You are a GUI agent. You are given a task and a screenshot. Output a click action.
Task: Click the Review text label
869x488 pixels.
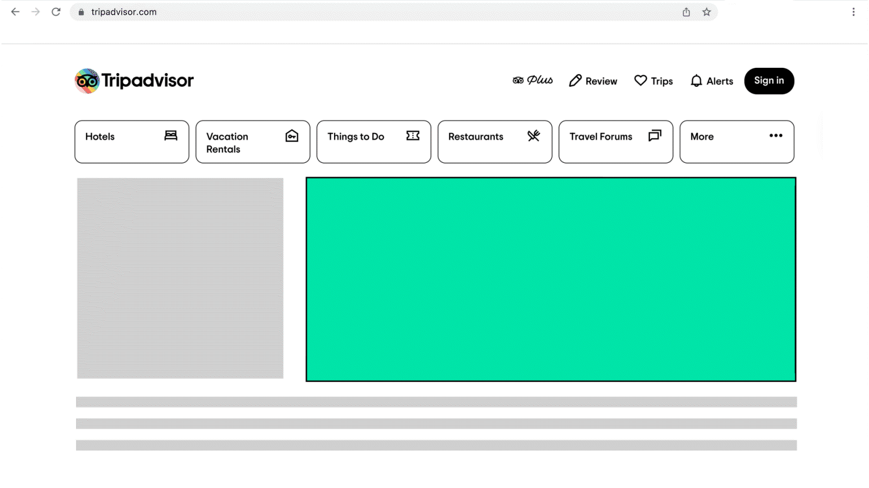tap(601, 81)
